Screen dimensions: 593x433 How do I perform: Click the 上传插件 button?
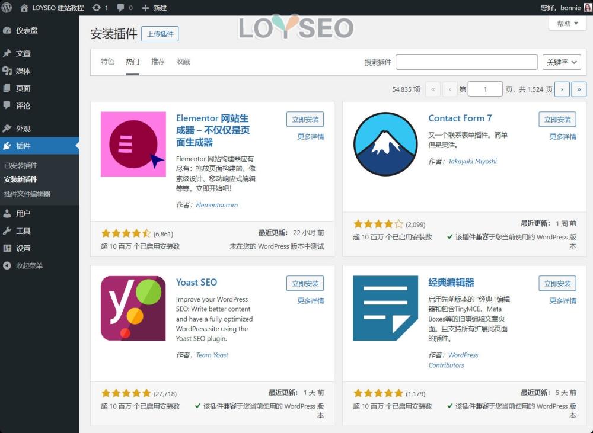point(159,34)
